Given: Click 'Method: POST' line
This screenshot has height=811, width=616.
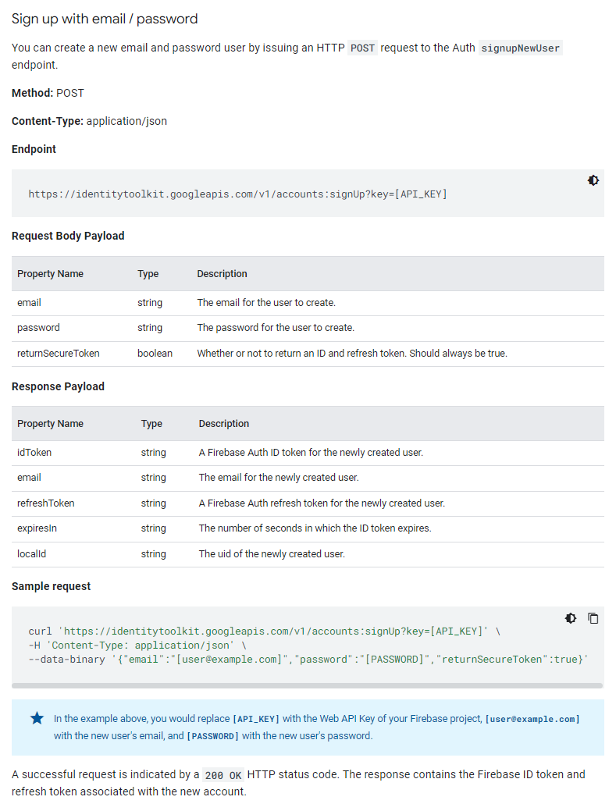Looking at the screenshot, I should point(48,93).
